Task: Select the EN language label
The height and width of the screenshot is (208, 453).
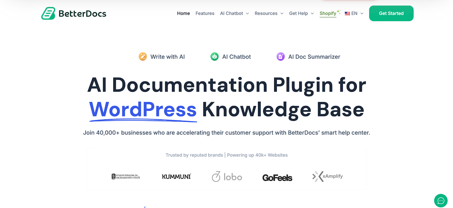Action: coord(354,13)
